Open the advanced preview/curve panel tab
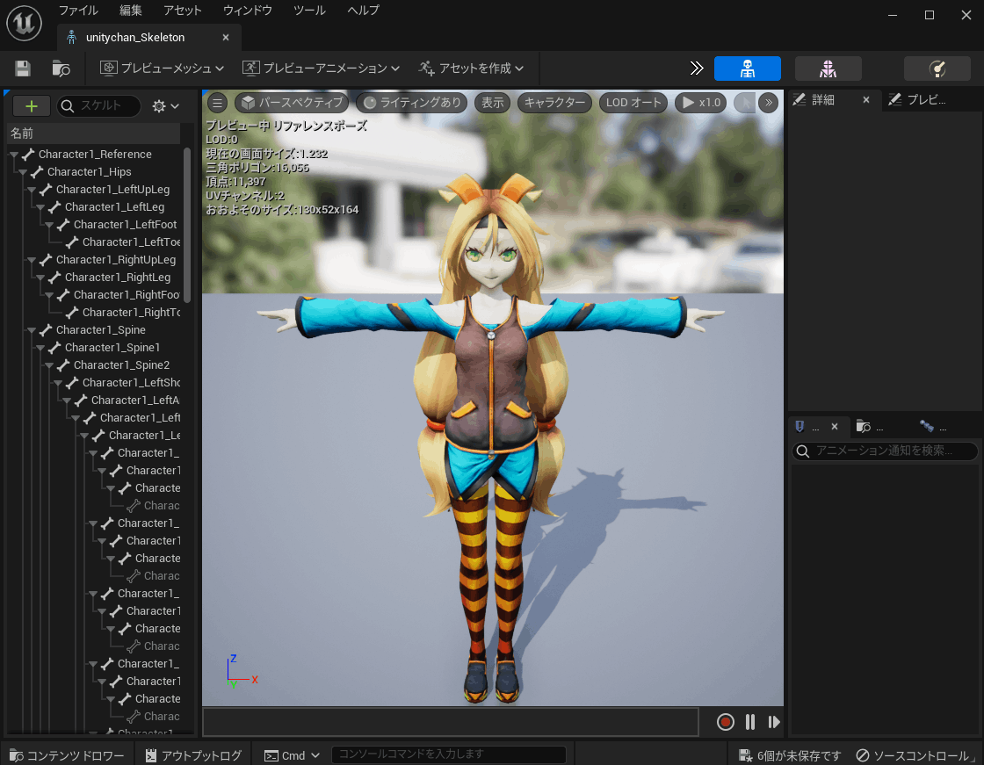This screenshot has height=765, width=984. [x=933, y=427]
